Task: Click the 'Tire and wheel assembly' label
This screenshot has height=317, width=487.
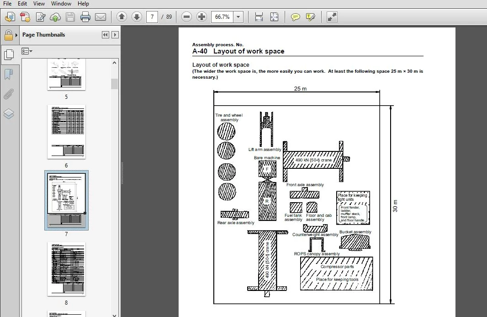Action: tap(229, 117)
